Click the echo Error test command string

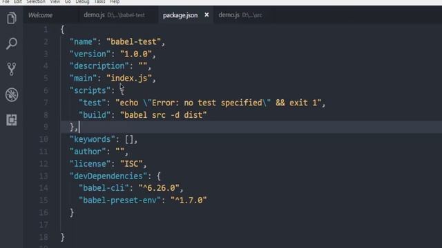[x=218, y=103]
